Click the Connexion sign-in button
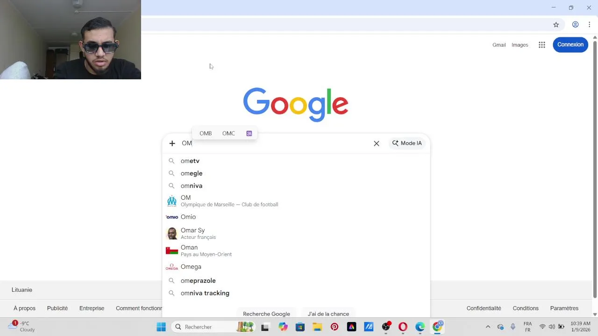Screen dimensions: 598x336 click(570, 45)
